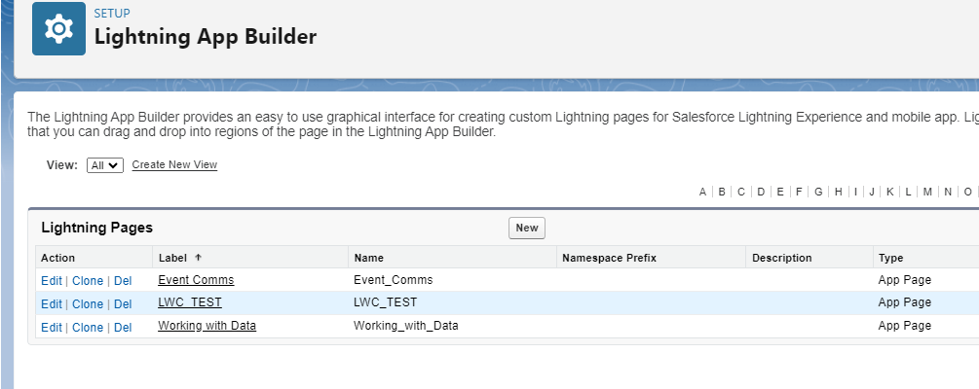This screenshot has width=979, height=389.
Task: Open the Event Comms label link
Action: (x=196, y=280)
